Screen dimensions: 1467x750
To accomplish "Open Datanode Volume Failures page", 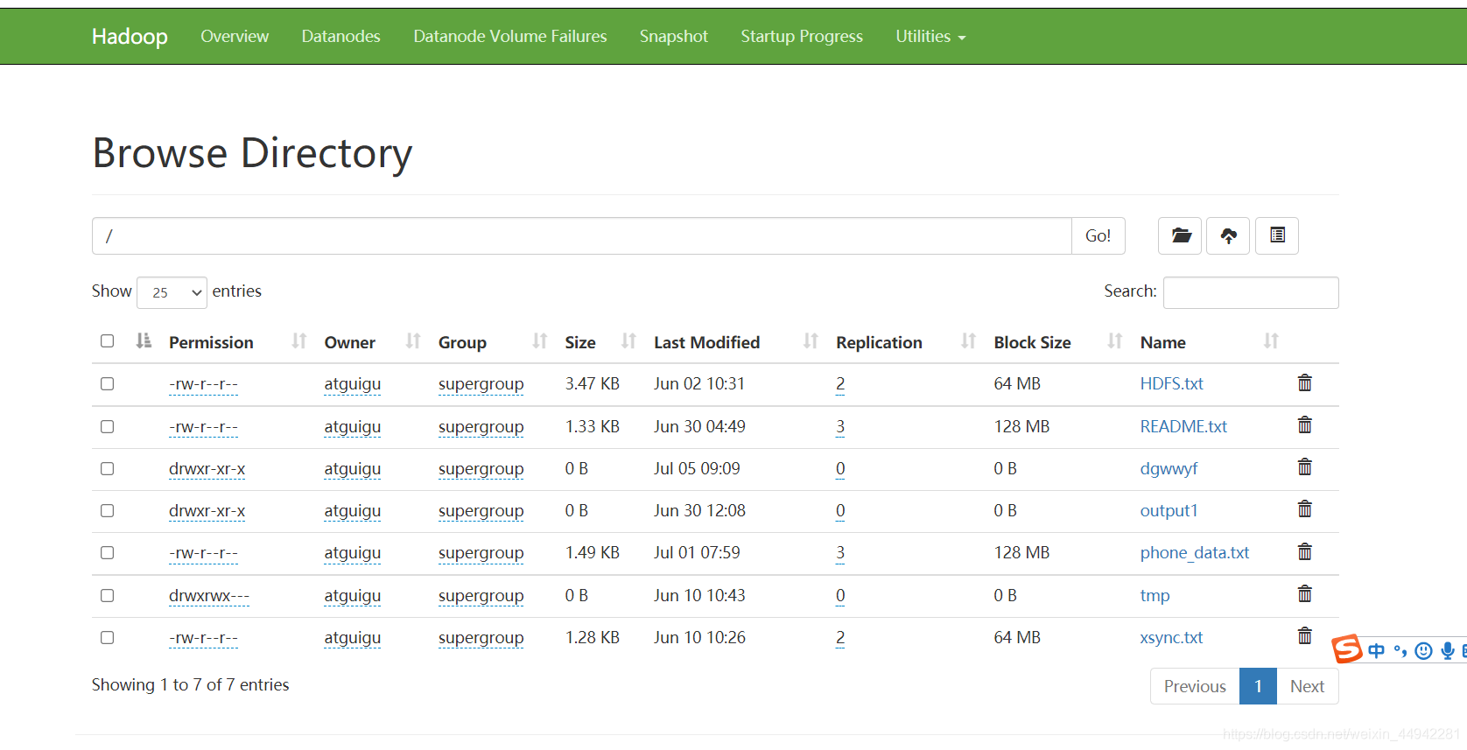I will pos(509,37).
